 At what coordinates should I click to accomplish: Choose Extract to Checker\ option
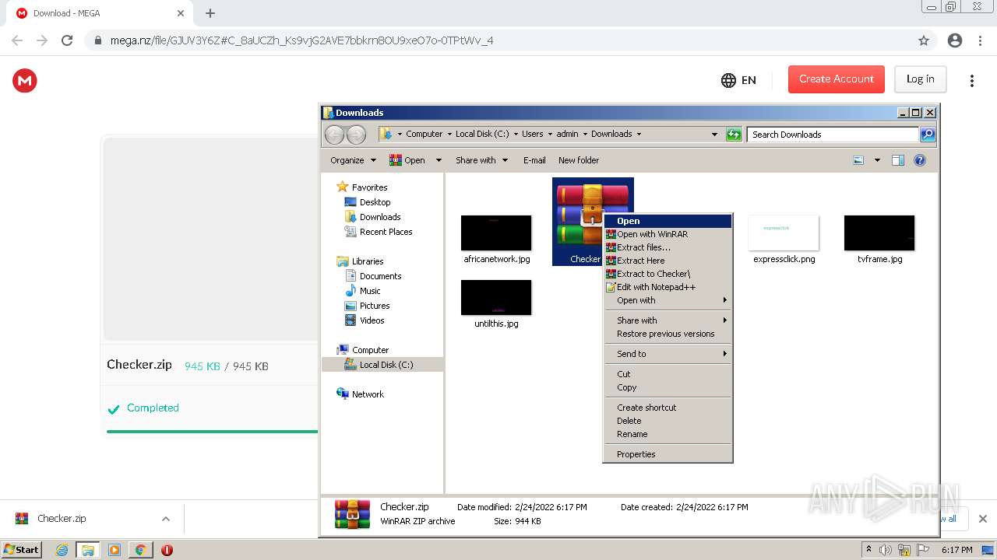click(x=668, y=274)
